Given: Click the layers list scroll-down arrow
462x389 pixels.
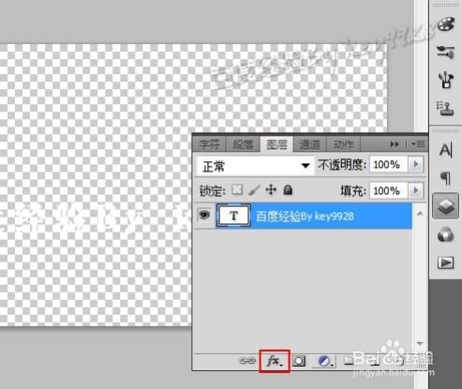Looking at the screenshot, I should (420, 343).
